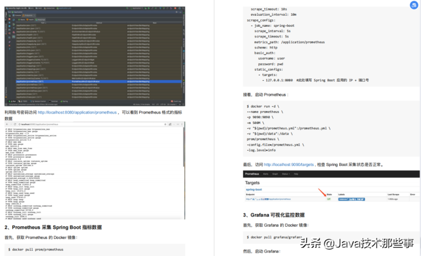Click 'static_configs:' config line
The image size is (421, 256).
(x=268, y=70)
